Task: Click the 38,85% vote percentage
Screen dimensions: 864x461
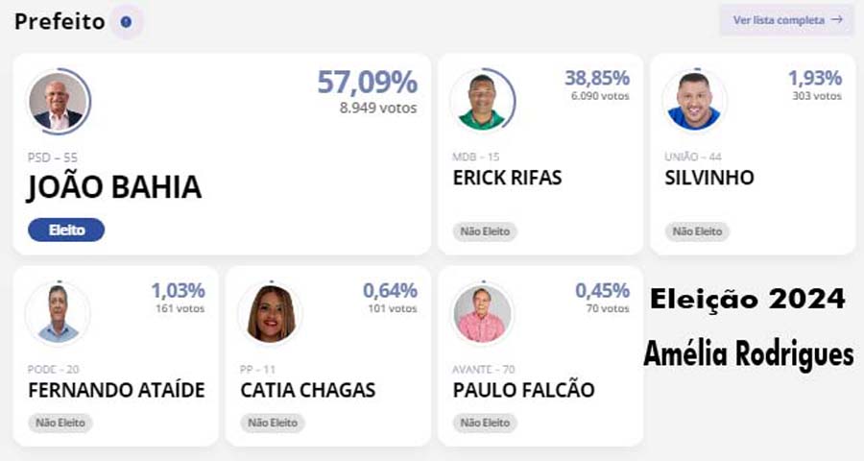Action: 596,78
